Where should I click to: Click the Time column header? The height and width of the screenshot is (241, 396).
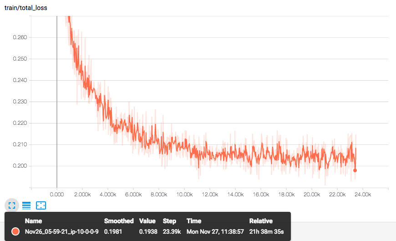(x=194, y=221)
